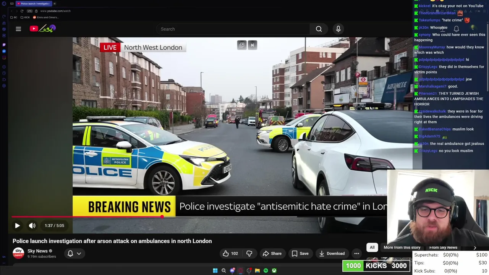Image resolution: width=489 pixels, height=275 pixels.
Task: Open Windows Start menu
Action: tap(215, 271)
